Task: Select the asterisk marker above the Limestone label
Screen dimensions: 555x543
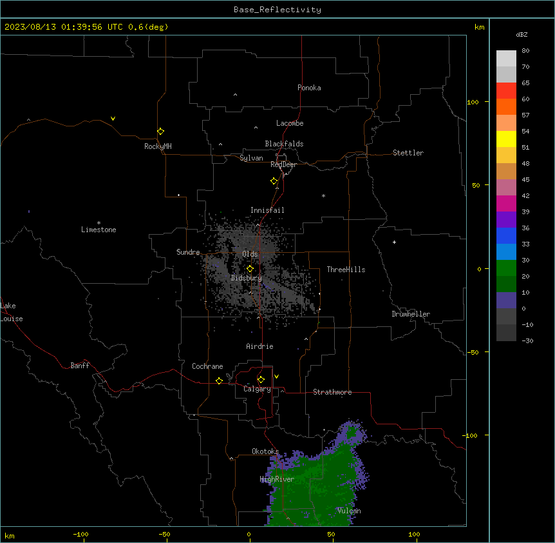Action: (x=99, y=223)
